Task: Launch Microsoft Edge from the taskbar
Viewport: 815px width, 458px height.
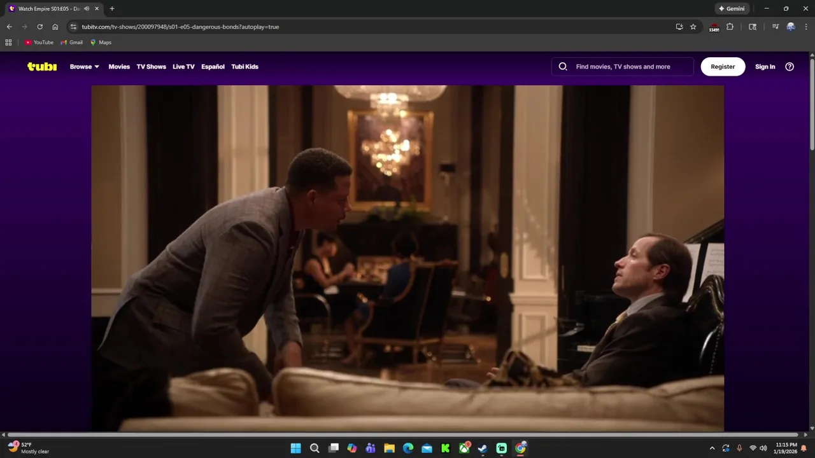Action: point(408,448)
